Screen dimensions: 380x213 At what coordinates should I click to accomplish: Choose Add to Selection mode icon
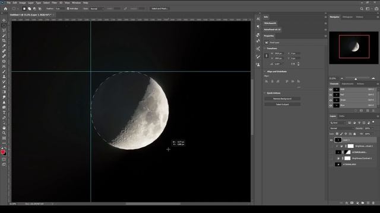pos(29,8)
